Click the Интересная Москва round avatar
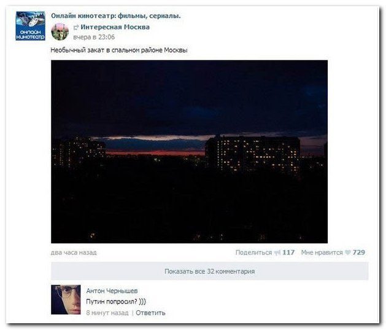This screenshot has height=330, width=386. pyautogui.click(x=60, y=32)
